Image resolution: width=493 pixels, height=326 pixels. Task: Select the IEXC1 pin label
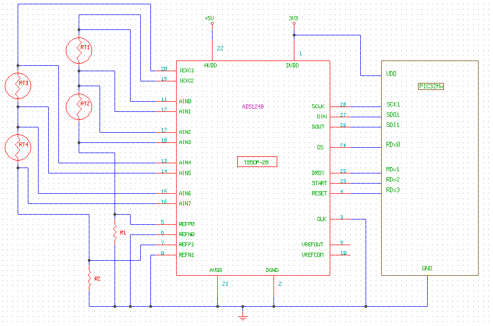(x=187, y=71)
